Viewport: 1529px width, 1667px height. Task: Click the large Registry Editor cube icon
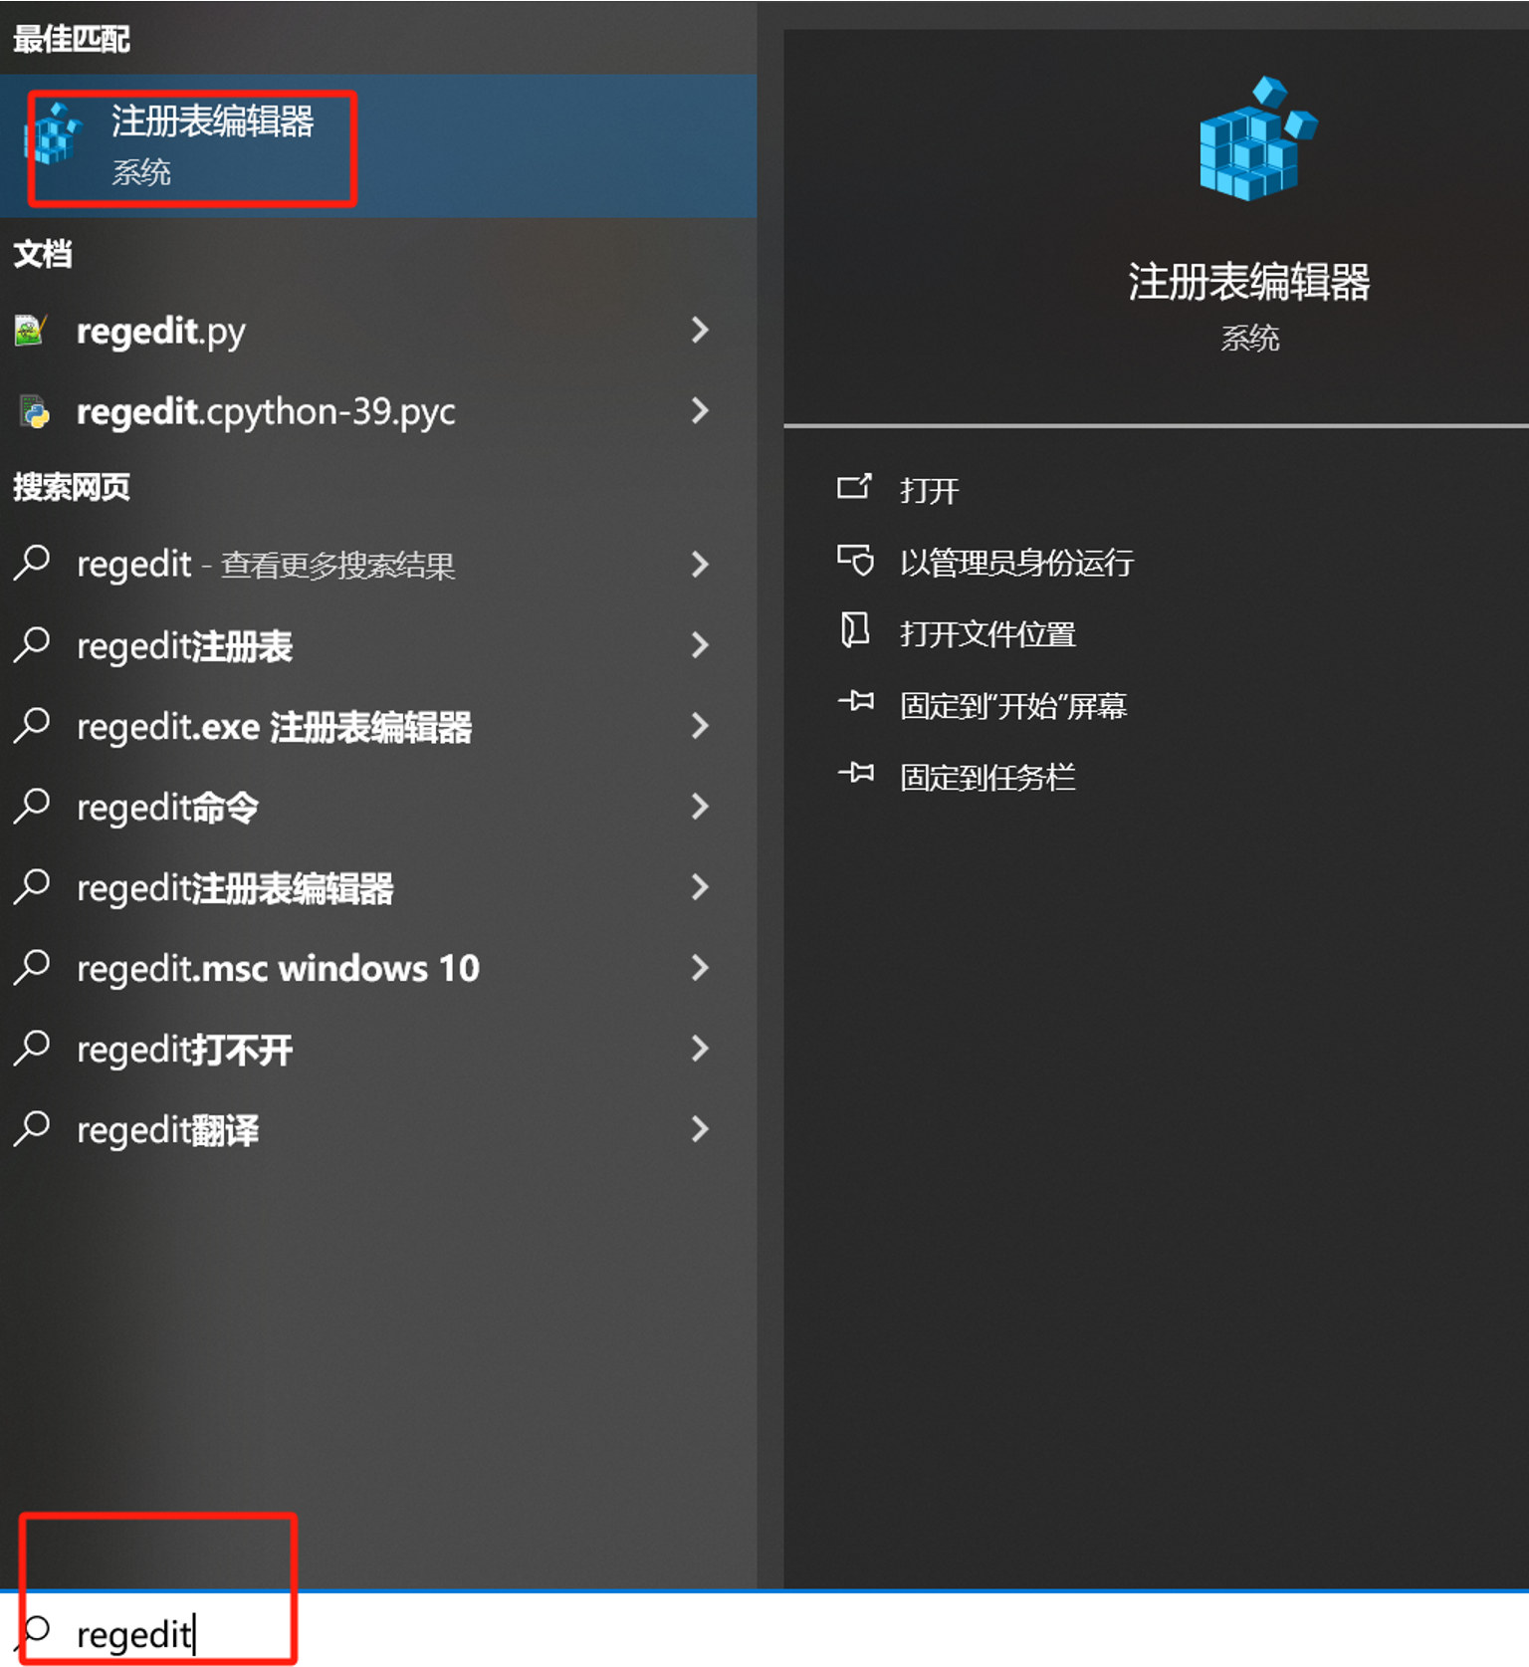click(1257, 138)
